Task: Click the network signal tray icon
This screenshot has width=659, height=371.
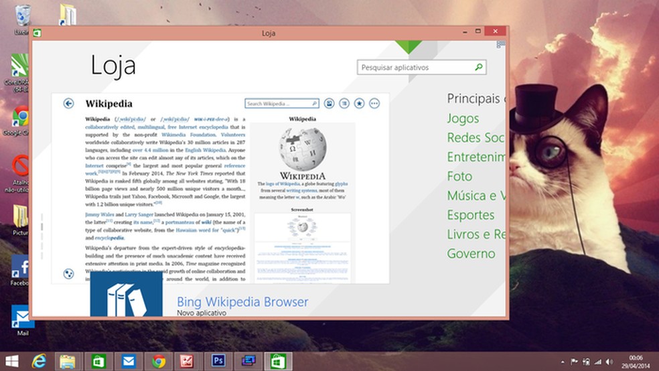Action: [x=597, y=362]
